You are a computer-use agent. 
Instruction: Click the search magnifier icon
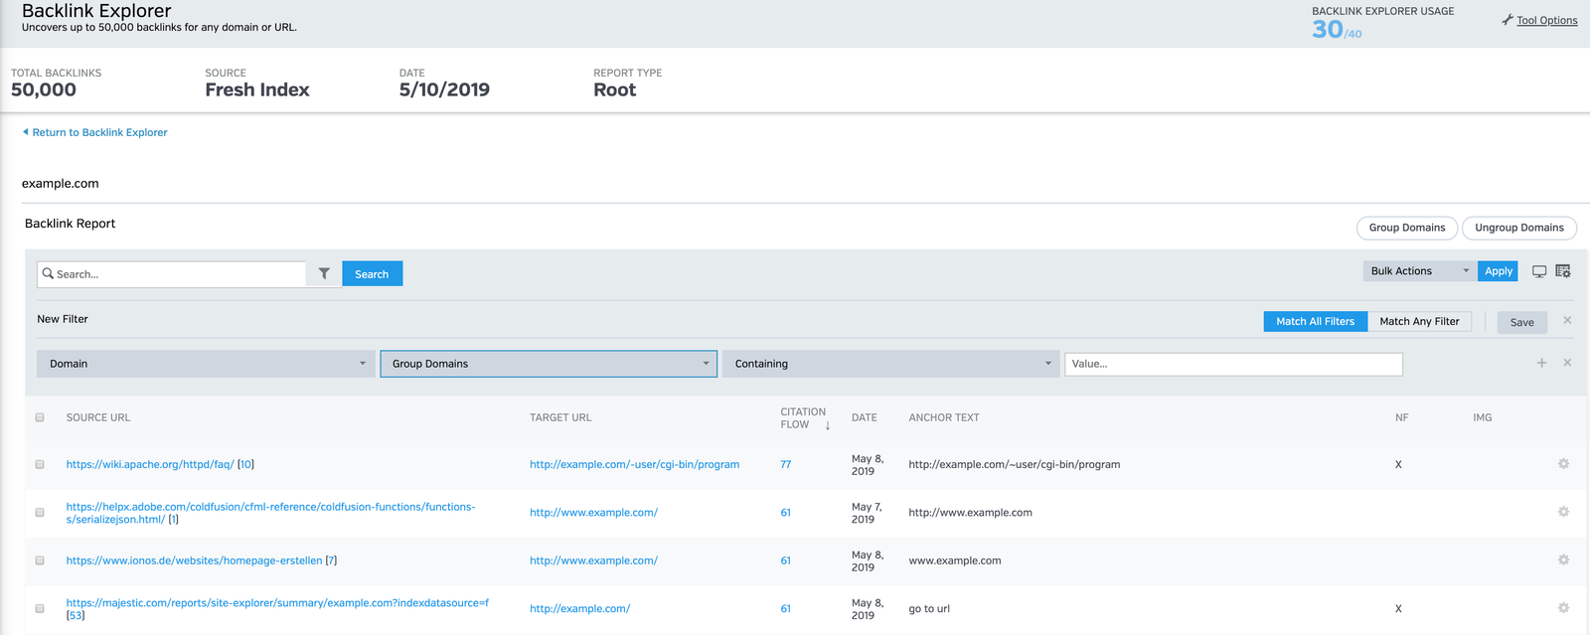48,273
